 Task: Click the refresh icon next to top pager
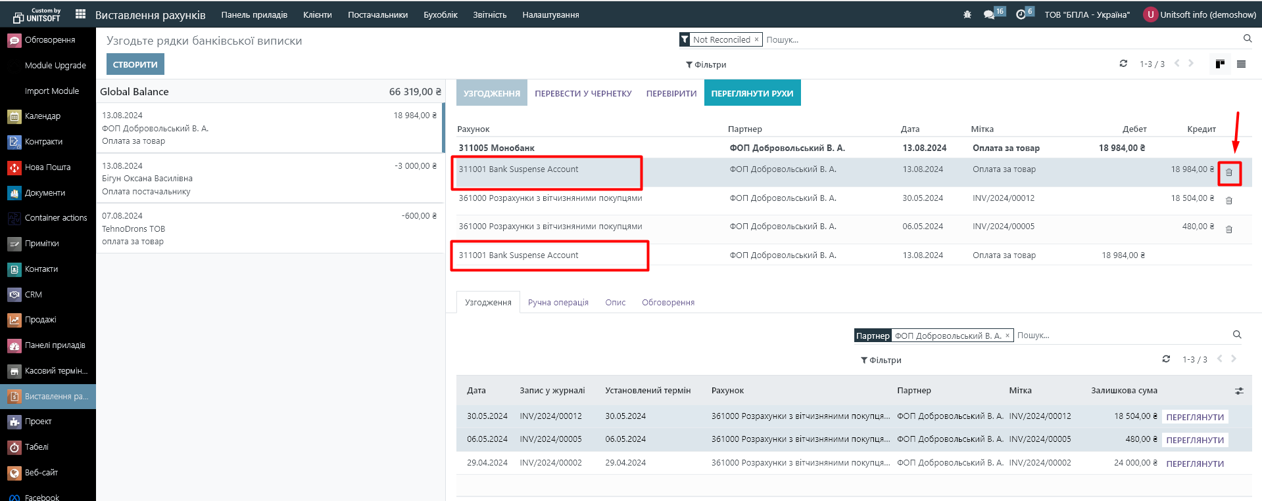pos(1123,64)
